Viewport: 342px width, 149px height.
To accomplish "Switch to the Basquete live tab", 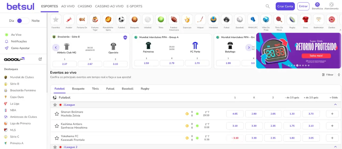I will pyautogui.click(x=78, y=89).
